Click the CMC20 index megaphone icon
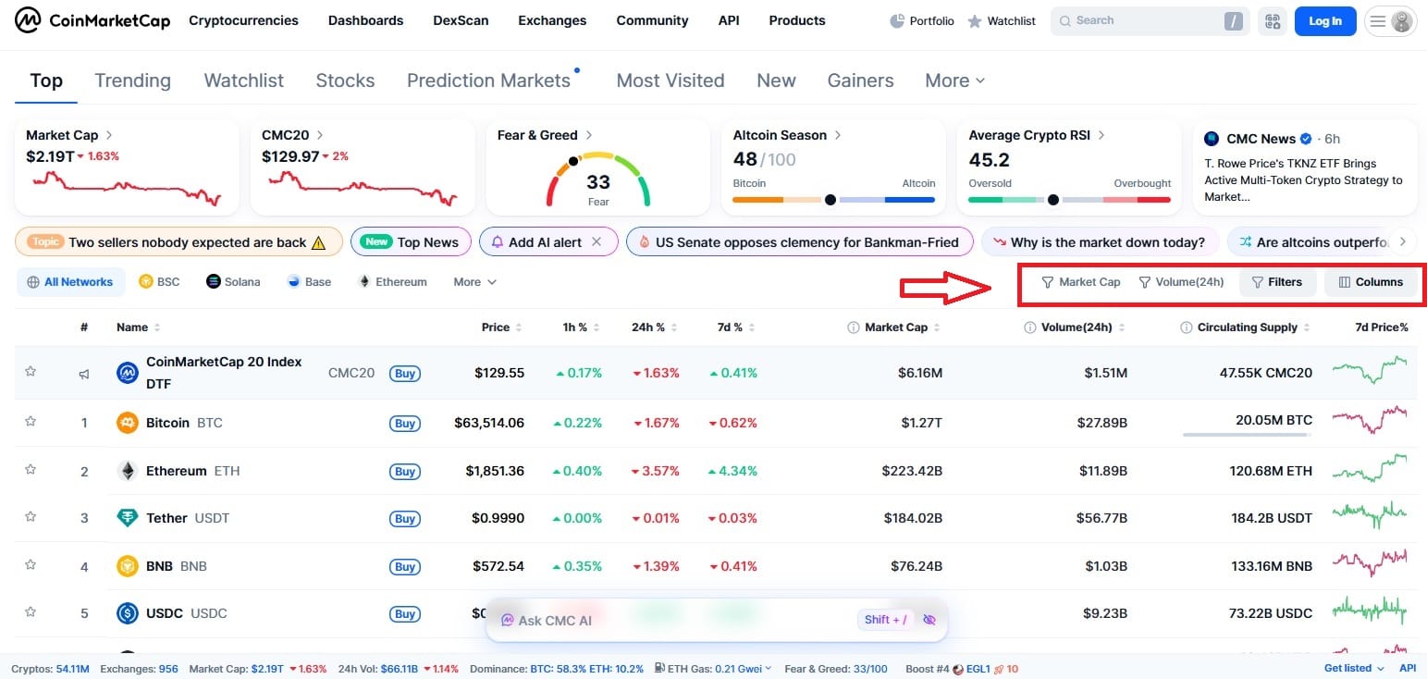The width and height of the screenshot is (1427, 679). [x=84, y=374]
